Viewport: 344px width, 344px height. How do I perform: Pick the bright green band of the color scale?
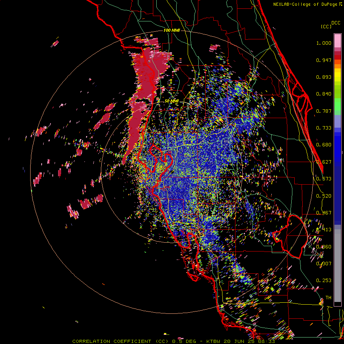coord(338,104)
